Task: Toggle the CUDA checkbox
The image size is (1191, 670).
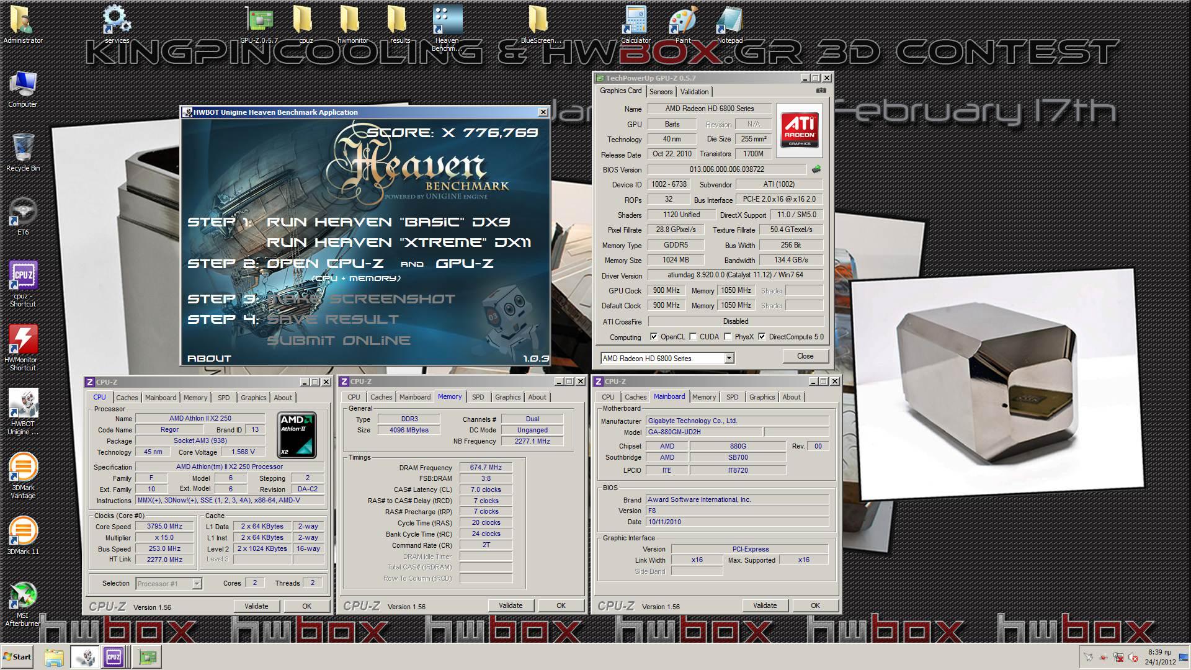Action: (x=693, y=337)
